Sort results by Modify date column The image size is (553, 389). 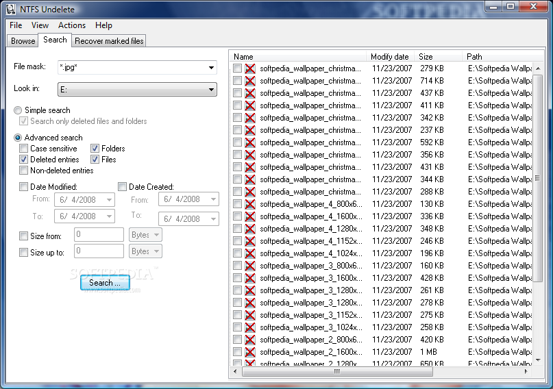(391, 57)
